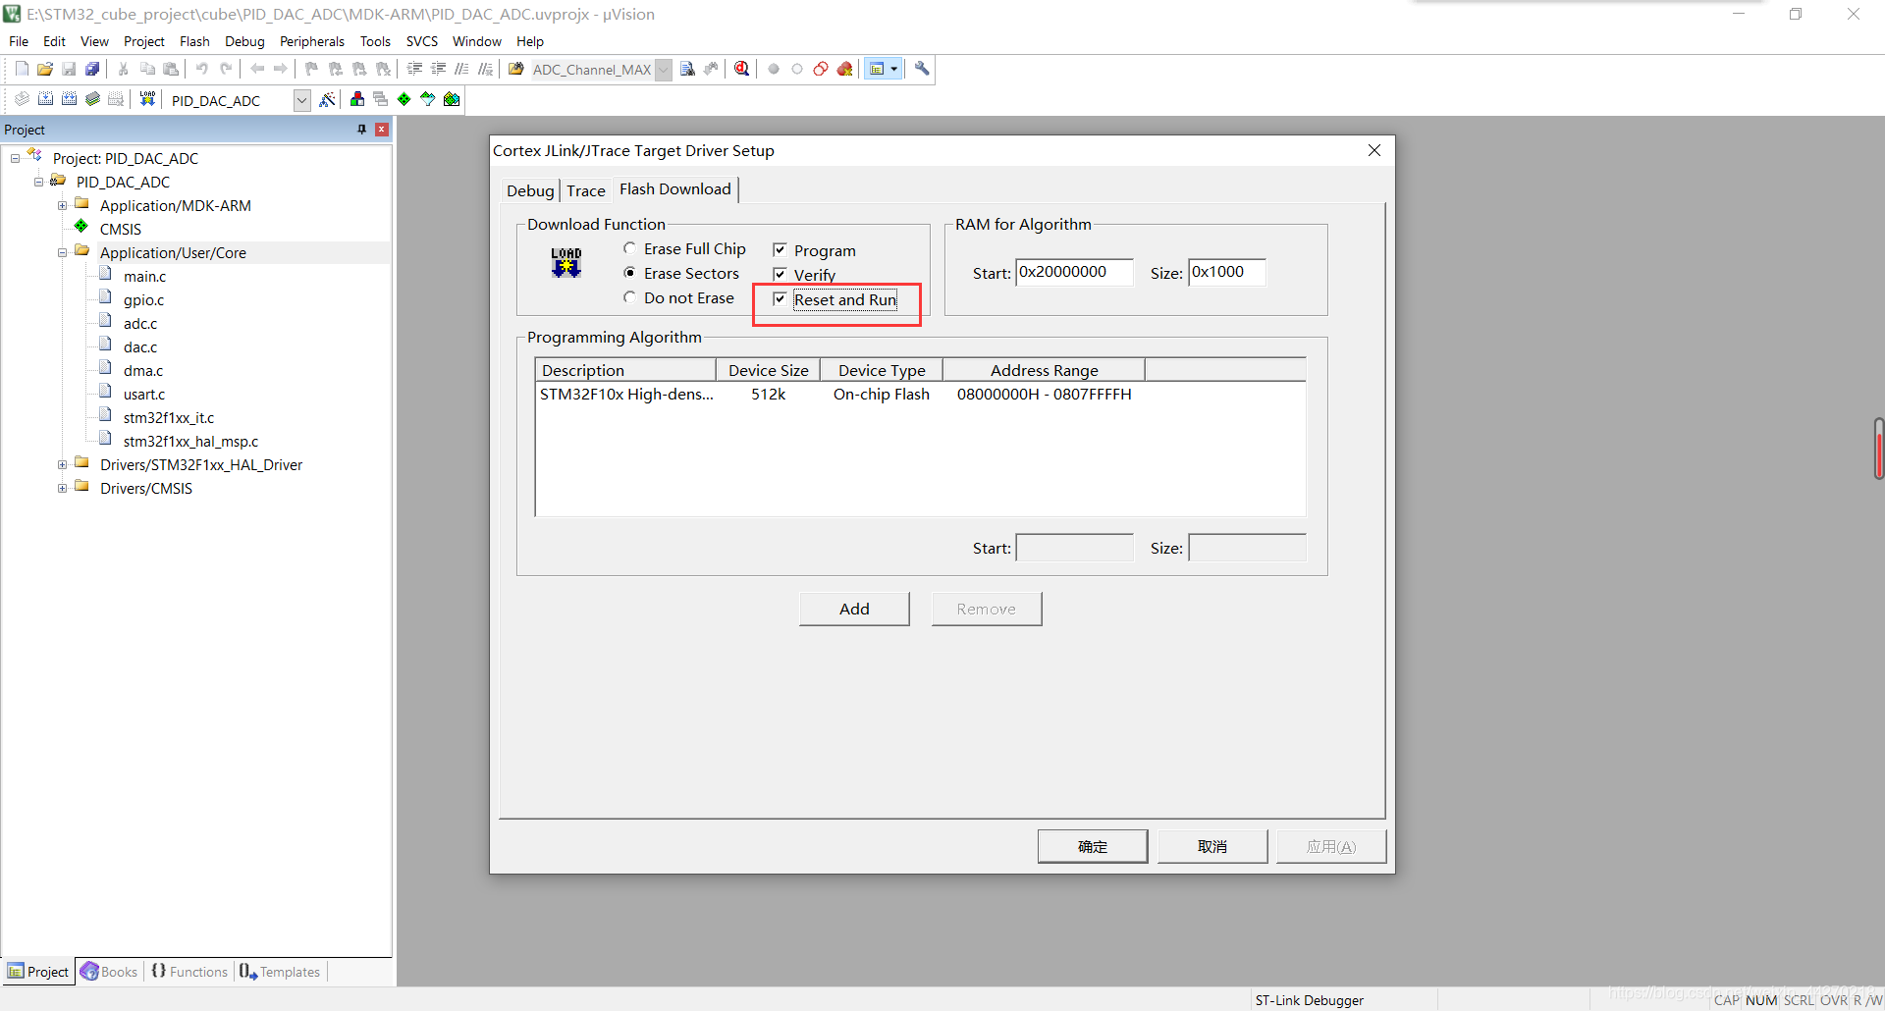
Task: Click the Insert Bookmark flag icon
Action: [x=311, y=69]
